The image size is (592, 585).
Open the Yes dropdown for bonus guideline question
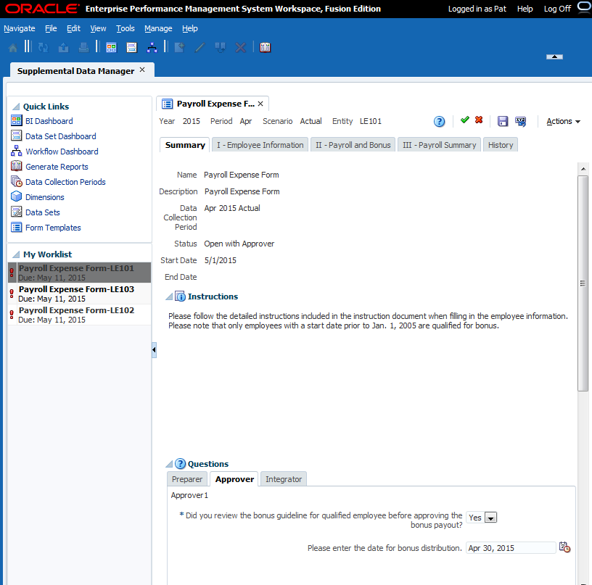tap(491, 518)
